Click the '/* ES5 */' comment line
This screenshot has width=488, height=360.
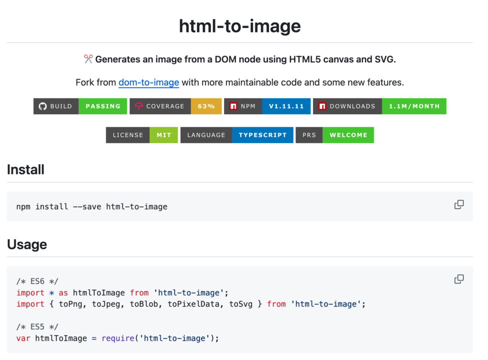coord(37,327)
